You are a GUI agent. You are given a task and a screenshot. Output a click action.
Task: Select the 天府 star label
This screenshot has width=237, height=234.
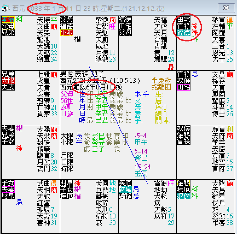(x=219, y=136)
